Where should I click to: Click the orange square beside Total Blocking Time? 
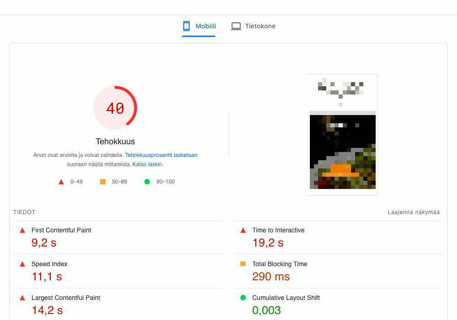coord(243,264)
